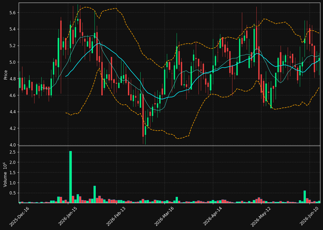Click the 5.2 price axis value

(x=13, y=46)
